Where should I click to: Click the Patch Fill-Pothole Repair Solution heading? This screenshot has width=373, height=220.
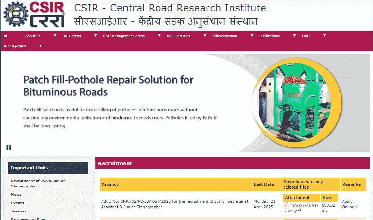pos(108,86)
